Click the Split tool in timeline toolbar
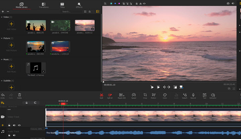 [101, 95]
